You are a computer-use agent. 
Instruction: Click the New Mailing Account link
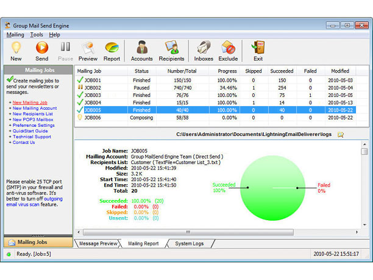(35, 108)
